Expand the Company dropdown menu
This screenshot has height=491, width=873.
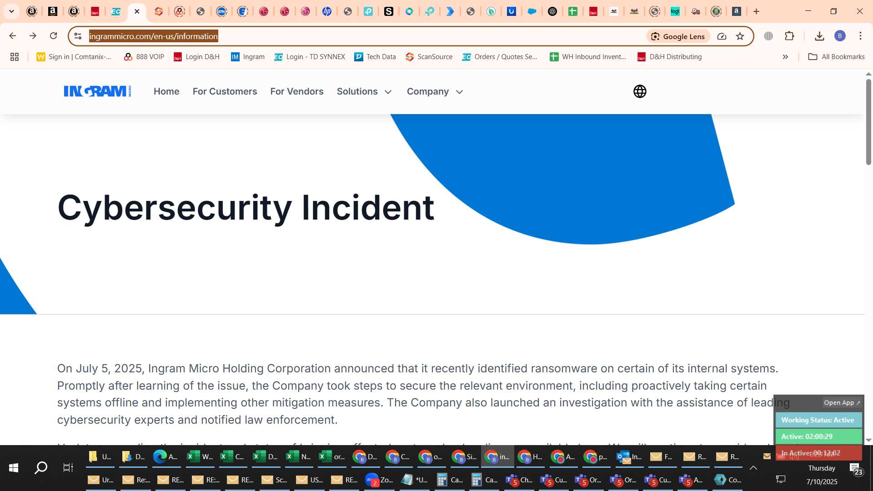coord(435,91)
